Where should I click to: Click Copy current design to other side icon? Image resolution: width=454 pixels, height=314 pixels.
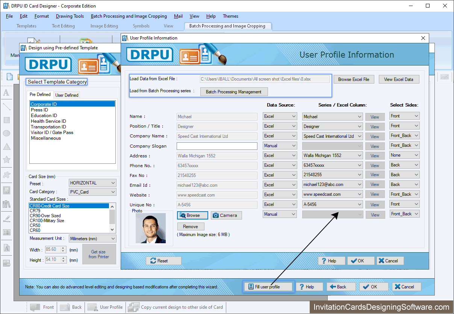133,307
